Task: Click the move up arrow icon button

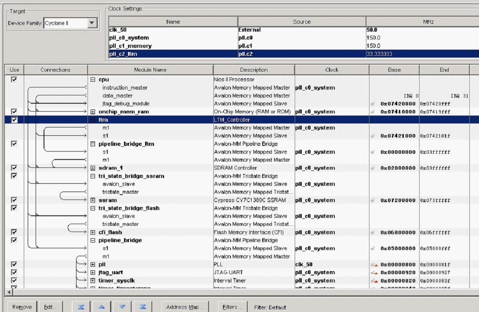Action: pyautogui.click(x=102, y=307)
